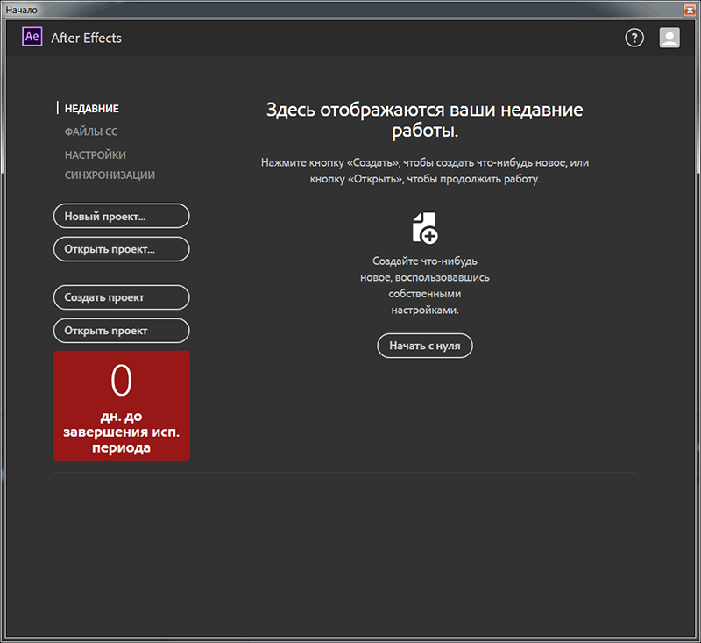The height and width of the screenshot is (643, 701).
Task: Click the text starting with Нажмите кнопку «Создать»
Action: (x=425, y=170)
